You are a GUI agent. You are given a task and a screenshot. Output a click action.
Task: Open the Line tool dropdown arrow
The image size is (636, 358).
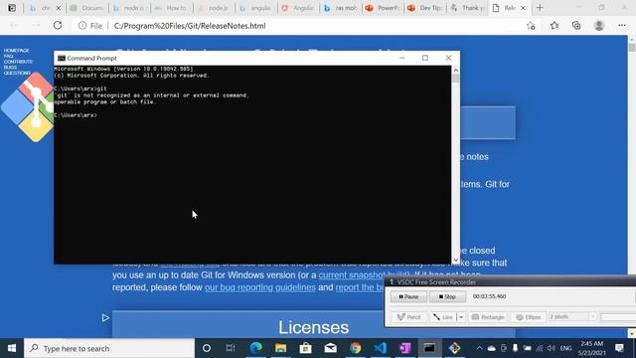(461, 317)
